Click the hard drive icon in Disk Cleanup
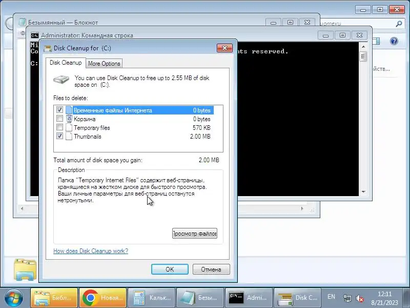The height and width of the screenshot is (308, 410). coord(61,80)
